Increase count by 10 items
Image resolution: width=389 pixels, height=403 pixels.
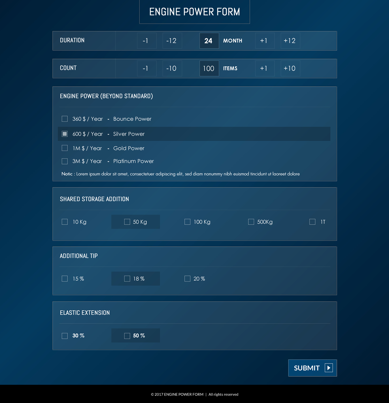(x=290, y=69)
